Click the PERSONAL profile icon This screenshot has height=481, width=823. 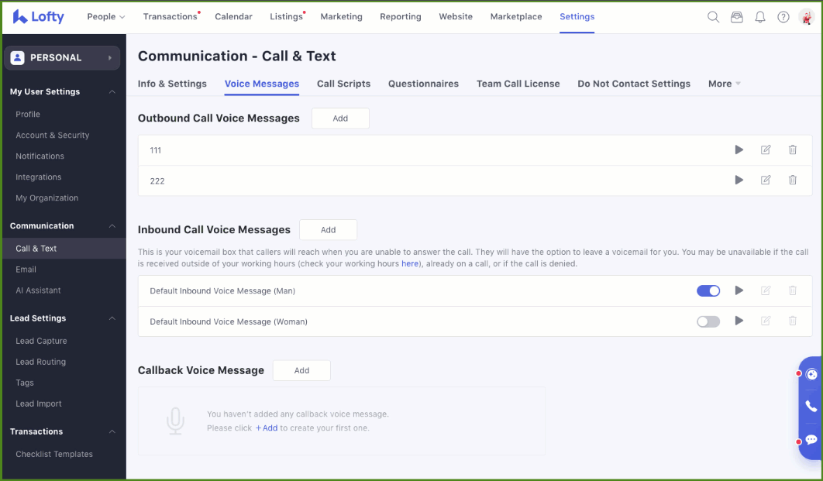[x=17, y=57]
